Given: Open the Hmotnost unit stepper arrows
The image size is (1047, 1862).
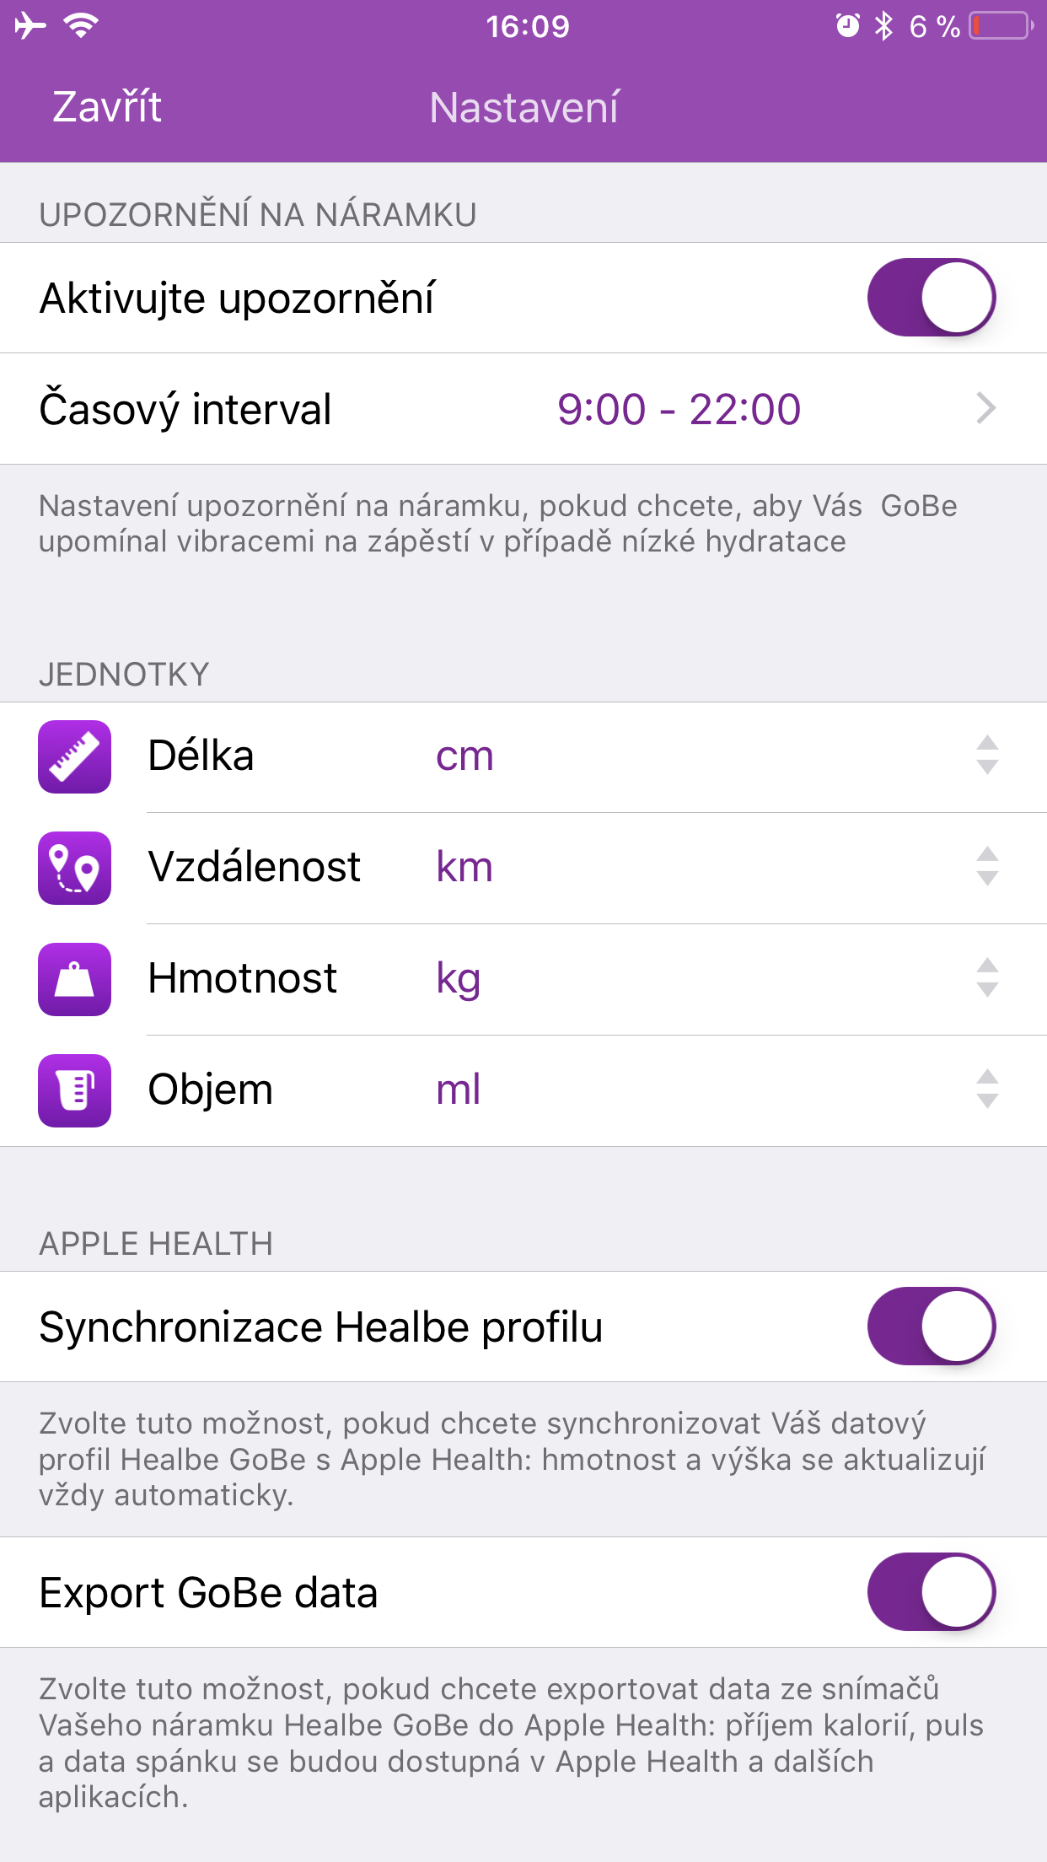Looking at the screenshot, I should pyautogui.click(x=987, y=978).
